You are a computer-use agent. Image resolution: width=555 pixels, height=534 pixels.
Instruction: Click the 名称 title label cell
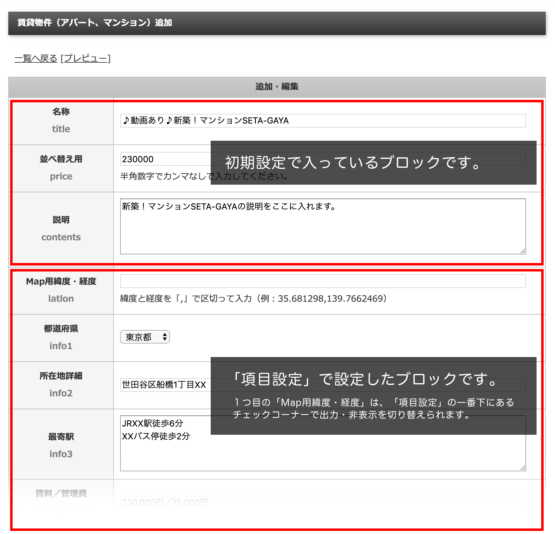click(61, 120)
